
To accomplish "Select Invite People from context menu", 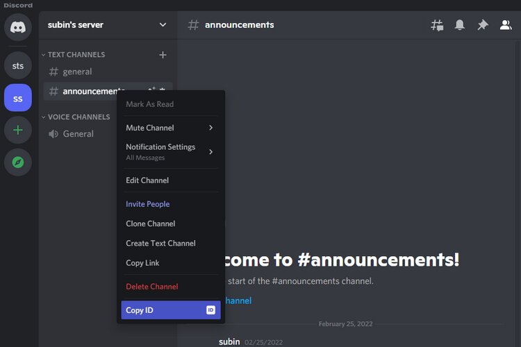I will 171,204.
